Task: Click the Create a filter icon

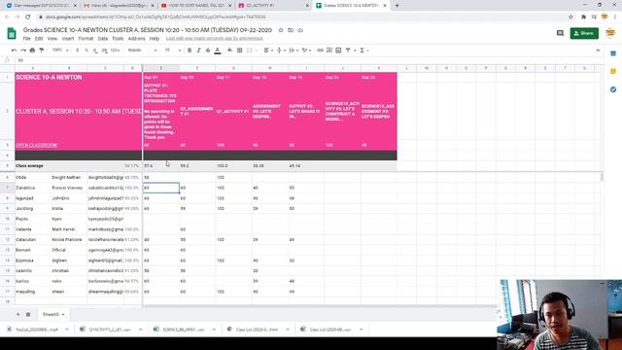Action: pos(348,51)
